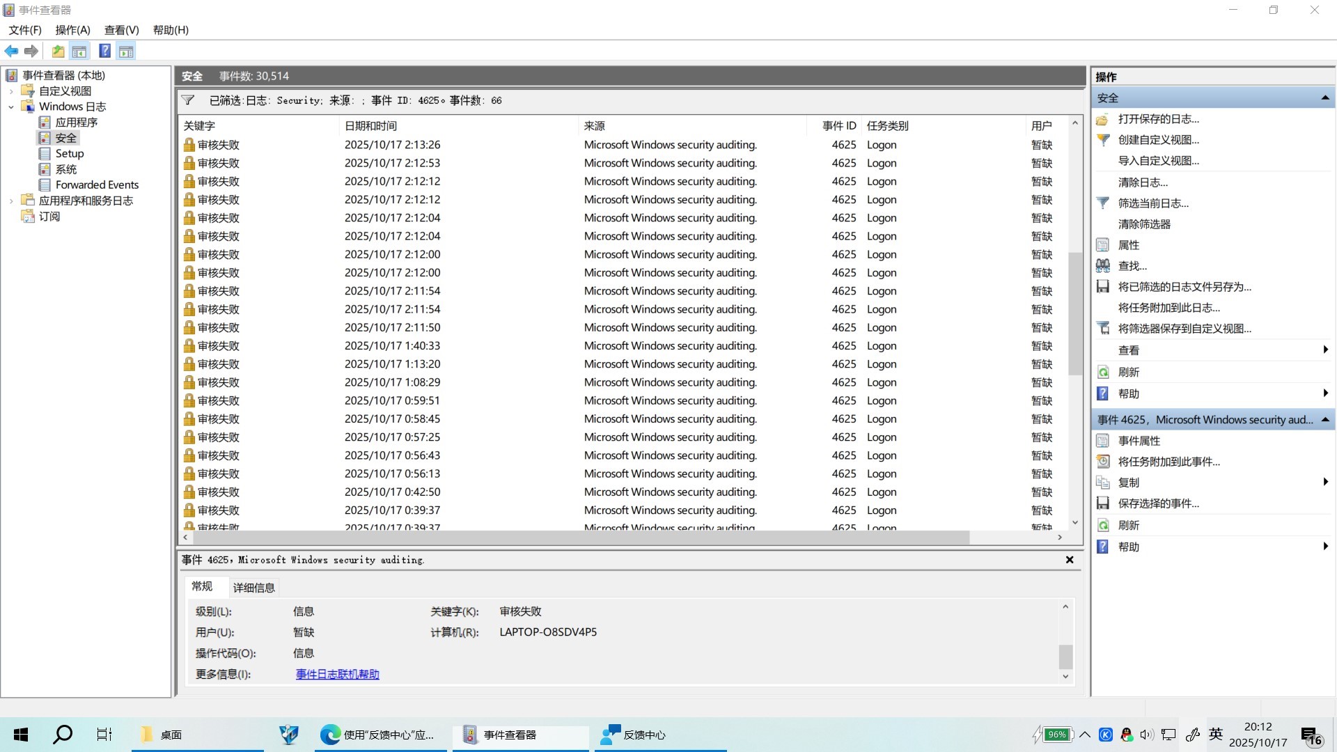Expand the 自定义视图 tree node
This screenshot has width=1337, height=752.
tap(11, 91)
